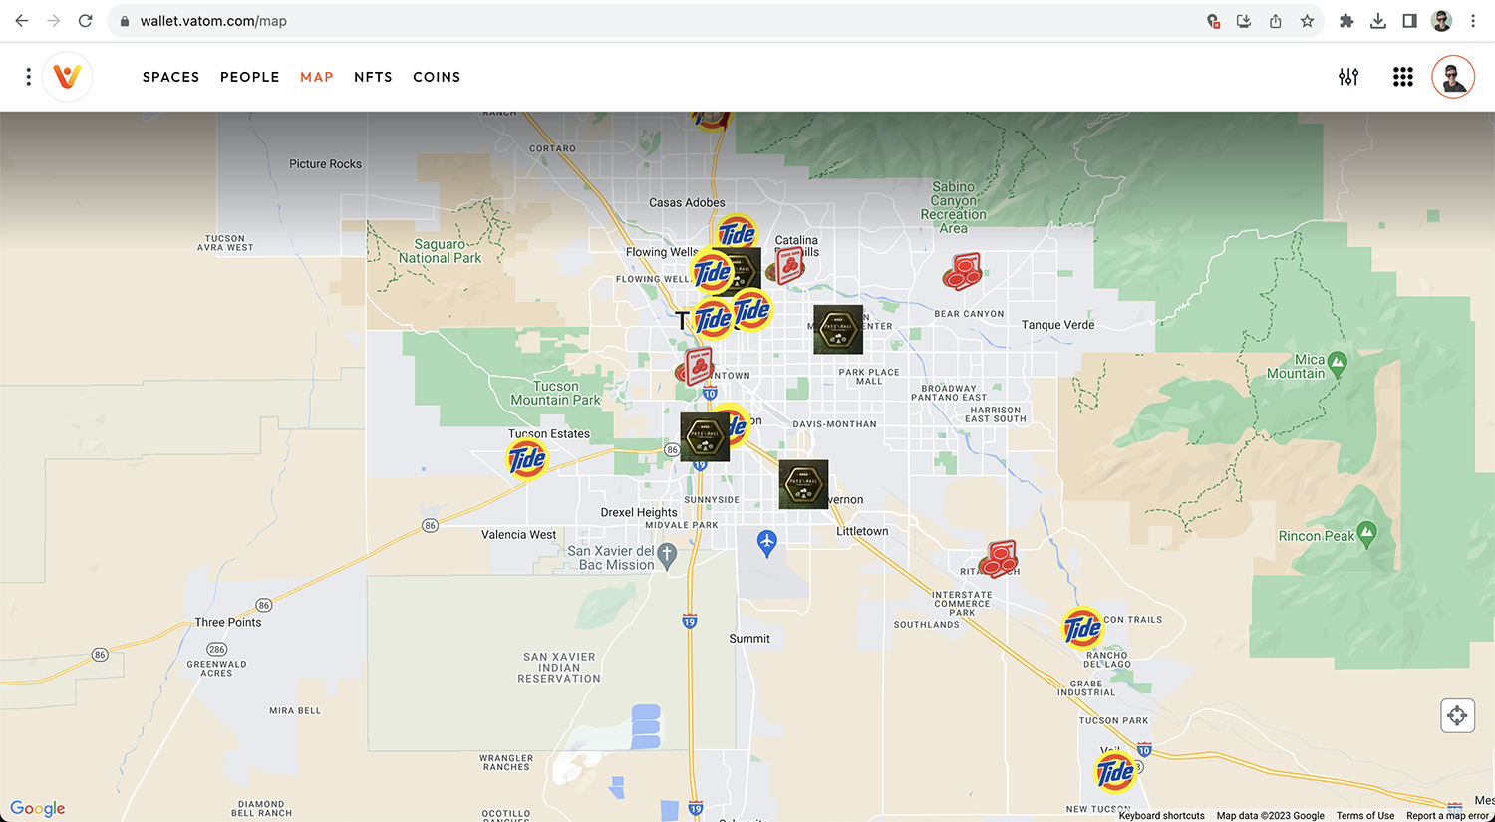
Task: Select the red coin marker near Rita Ranch
Action: [x=998, y=560]
